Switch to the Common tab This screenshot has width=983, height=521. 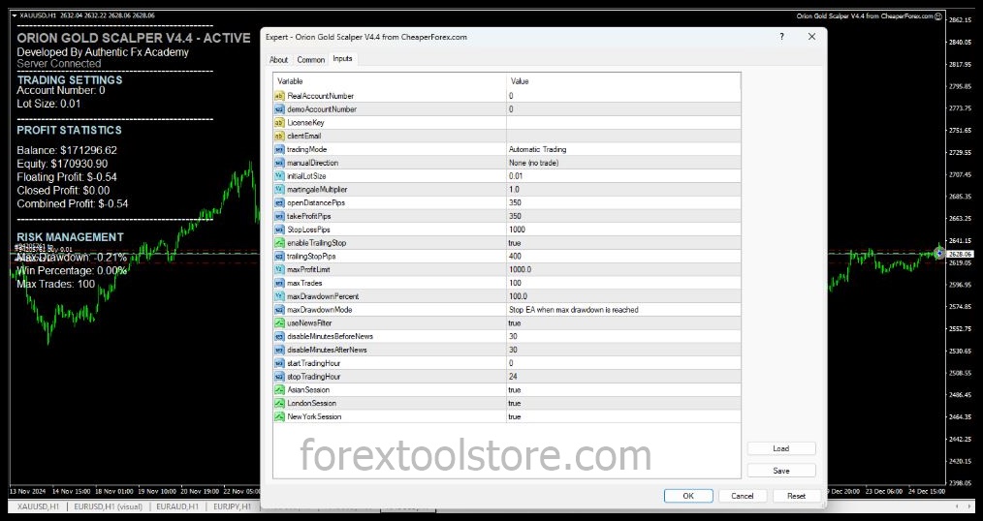click(310, 59)
